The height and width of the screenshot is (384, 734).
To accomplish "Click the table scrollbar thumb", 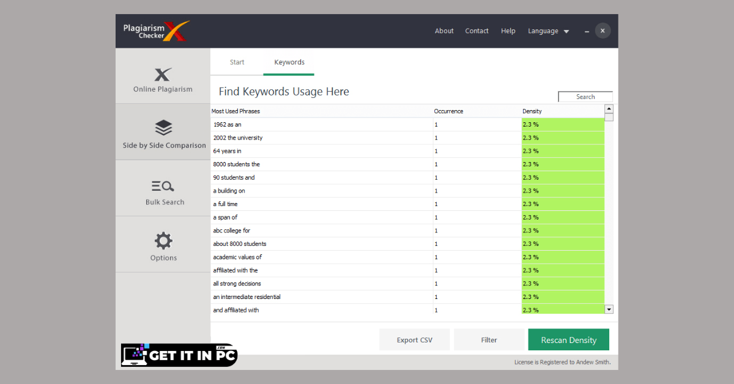I will click(x=609, y=117).
